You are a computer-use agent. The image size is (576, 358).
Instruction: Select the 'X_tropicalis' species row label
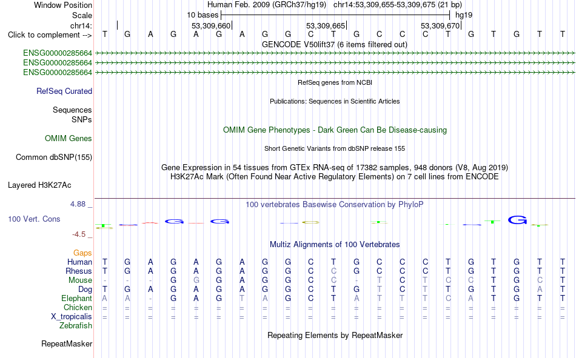click(72, 317)
